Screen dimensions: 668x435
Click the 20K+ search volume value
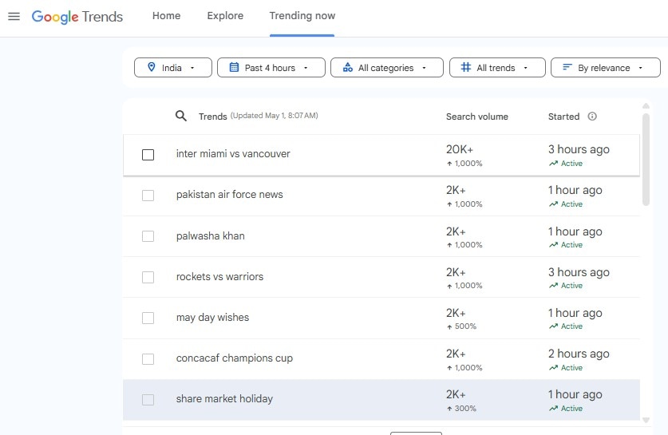(x=460, y=149)
